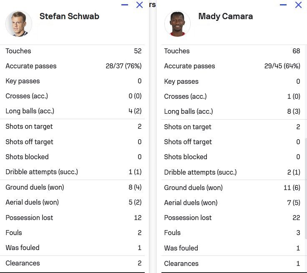
Task: Click Schwab's Possession lost row
Action: pos(73,218)
